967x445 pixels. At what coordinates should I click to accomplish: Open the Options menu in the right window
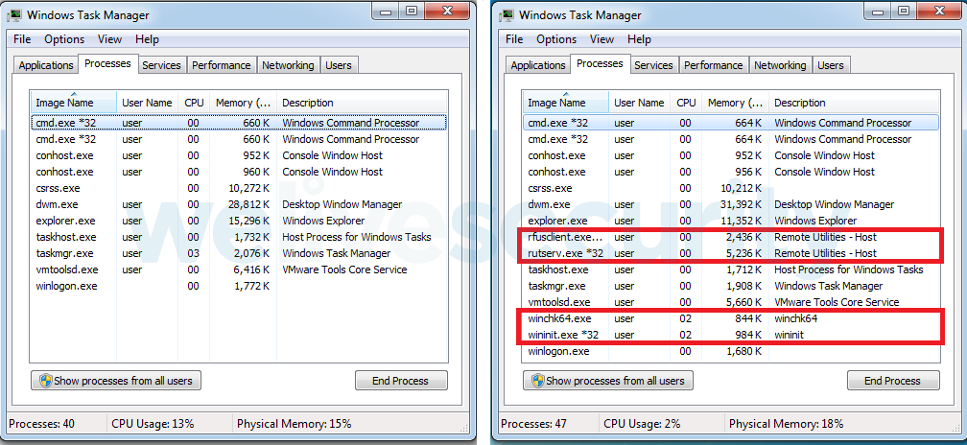(x=556, y=39)
